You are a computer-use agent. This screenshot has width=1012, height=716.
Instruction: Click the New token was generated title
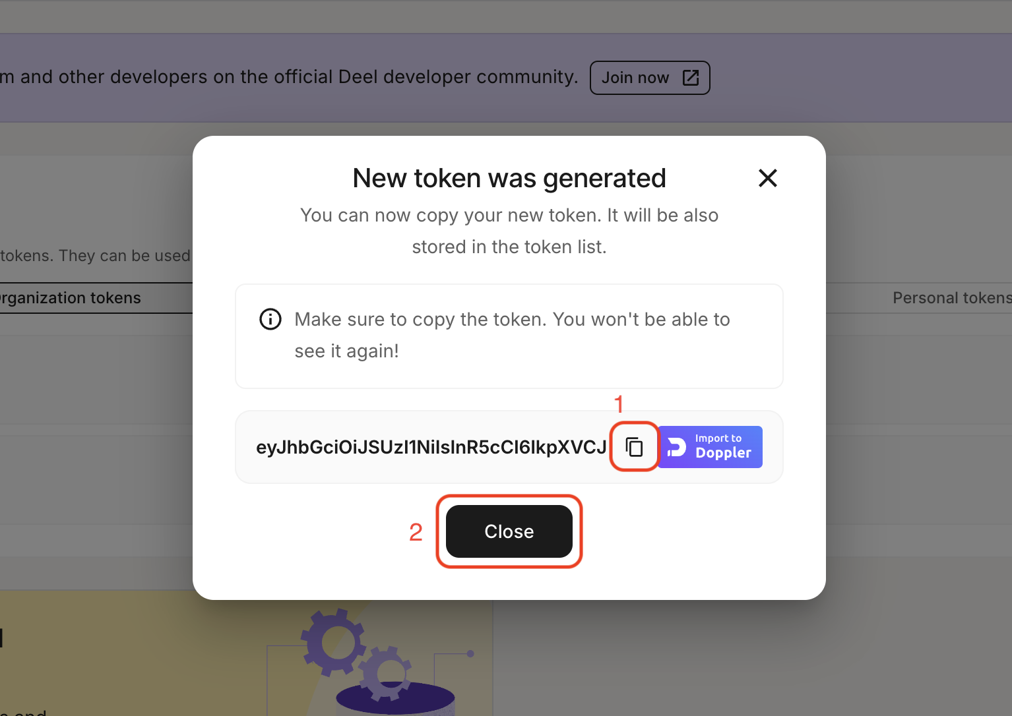click(x=509, y=178)
